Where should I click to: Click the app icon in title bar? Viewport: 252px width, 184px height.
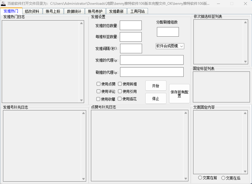3,4
